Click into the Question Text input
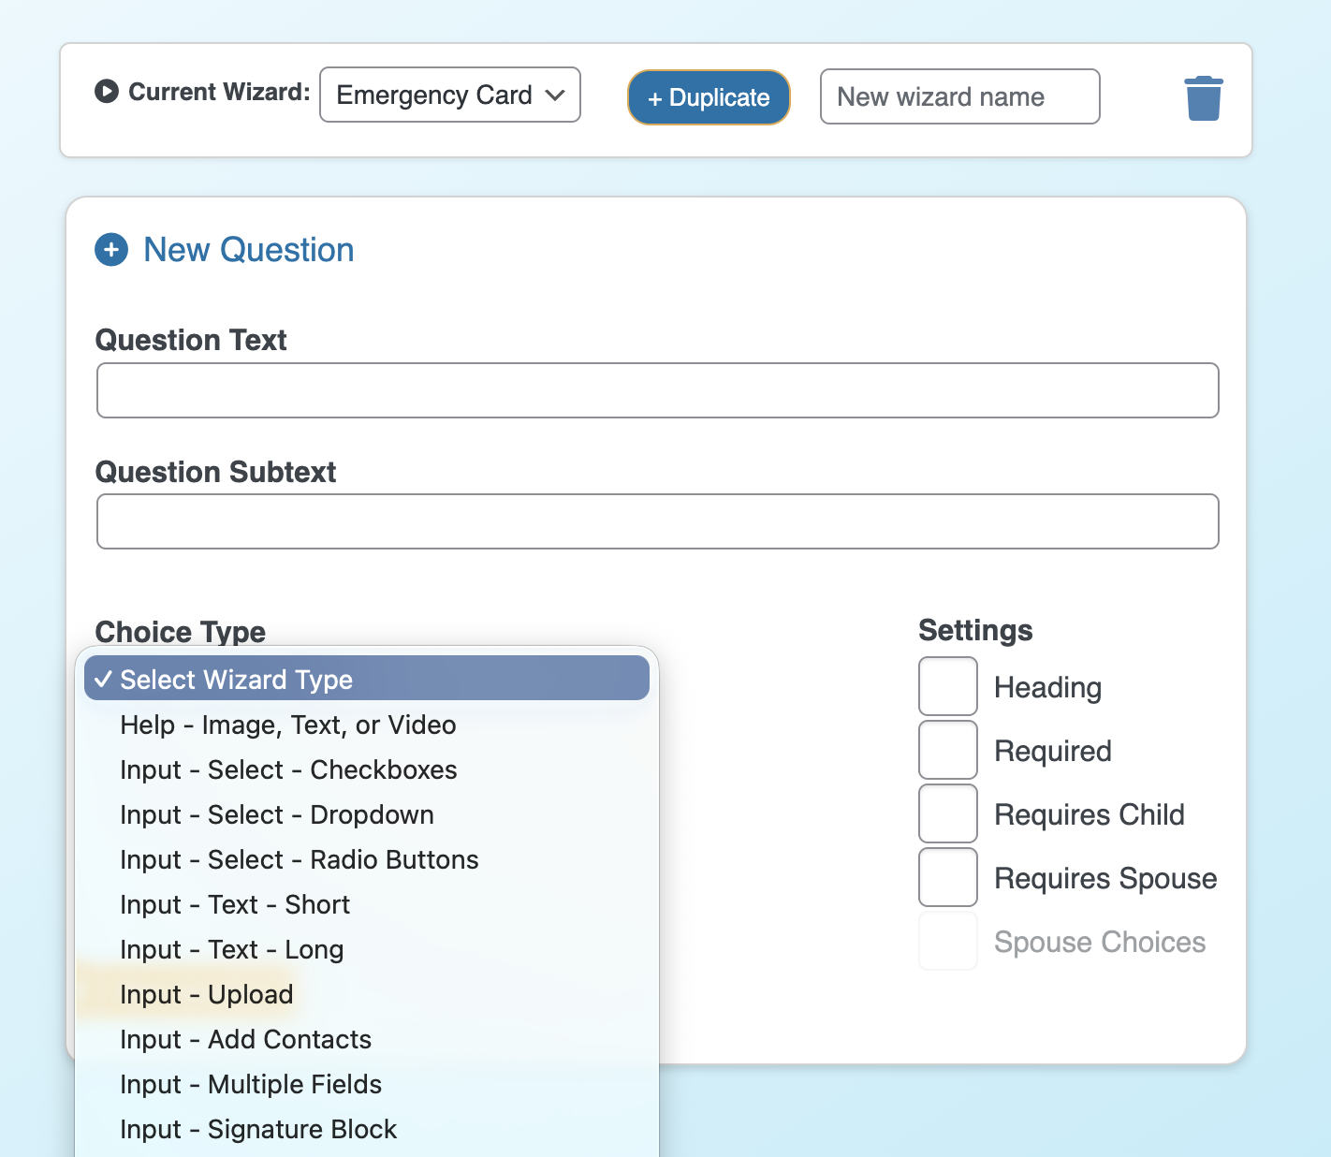 pyautogui.click(x=658, y=390)
